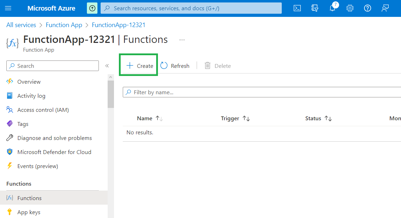Image resolution: width=401 pixels, height=218 pixels.
Task: Open the notifications bell
Action: point(332,8)
